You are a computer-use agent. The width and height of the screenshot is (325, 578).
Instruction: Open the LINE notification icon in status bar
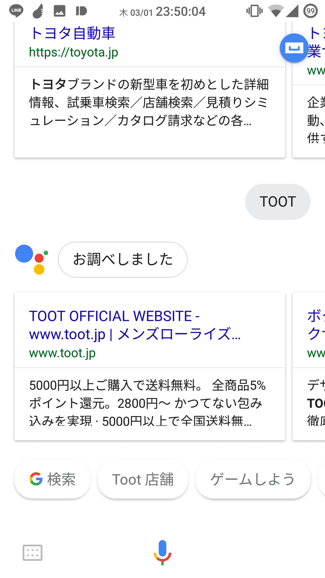point(16,11)
